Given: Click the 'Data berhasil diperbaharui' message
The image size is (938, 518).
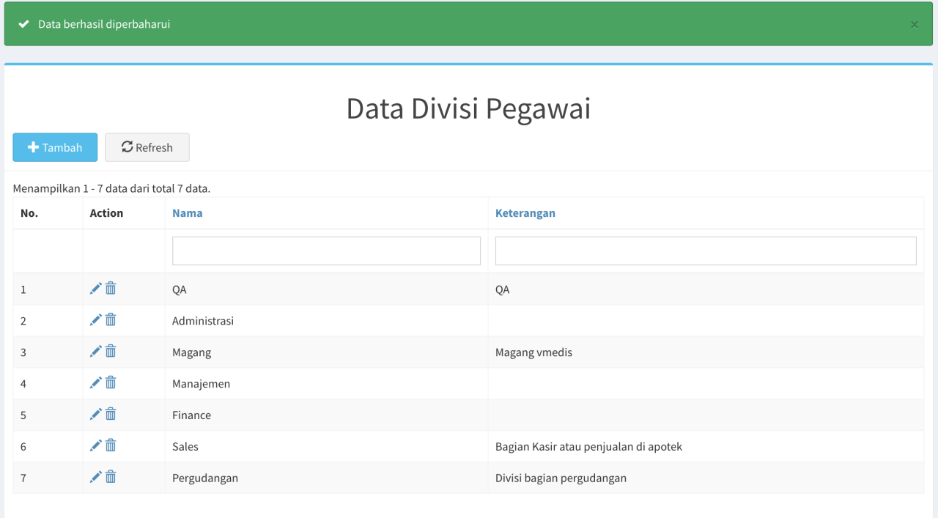Looking at the screenshot, I should pos(104,24).
